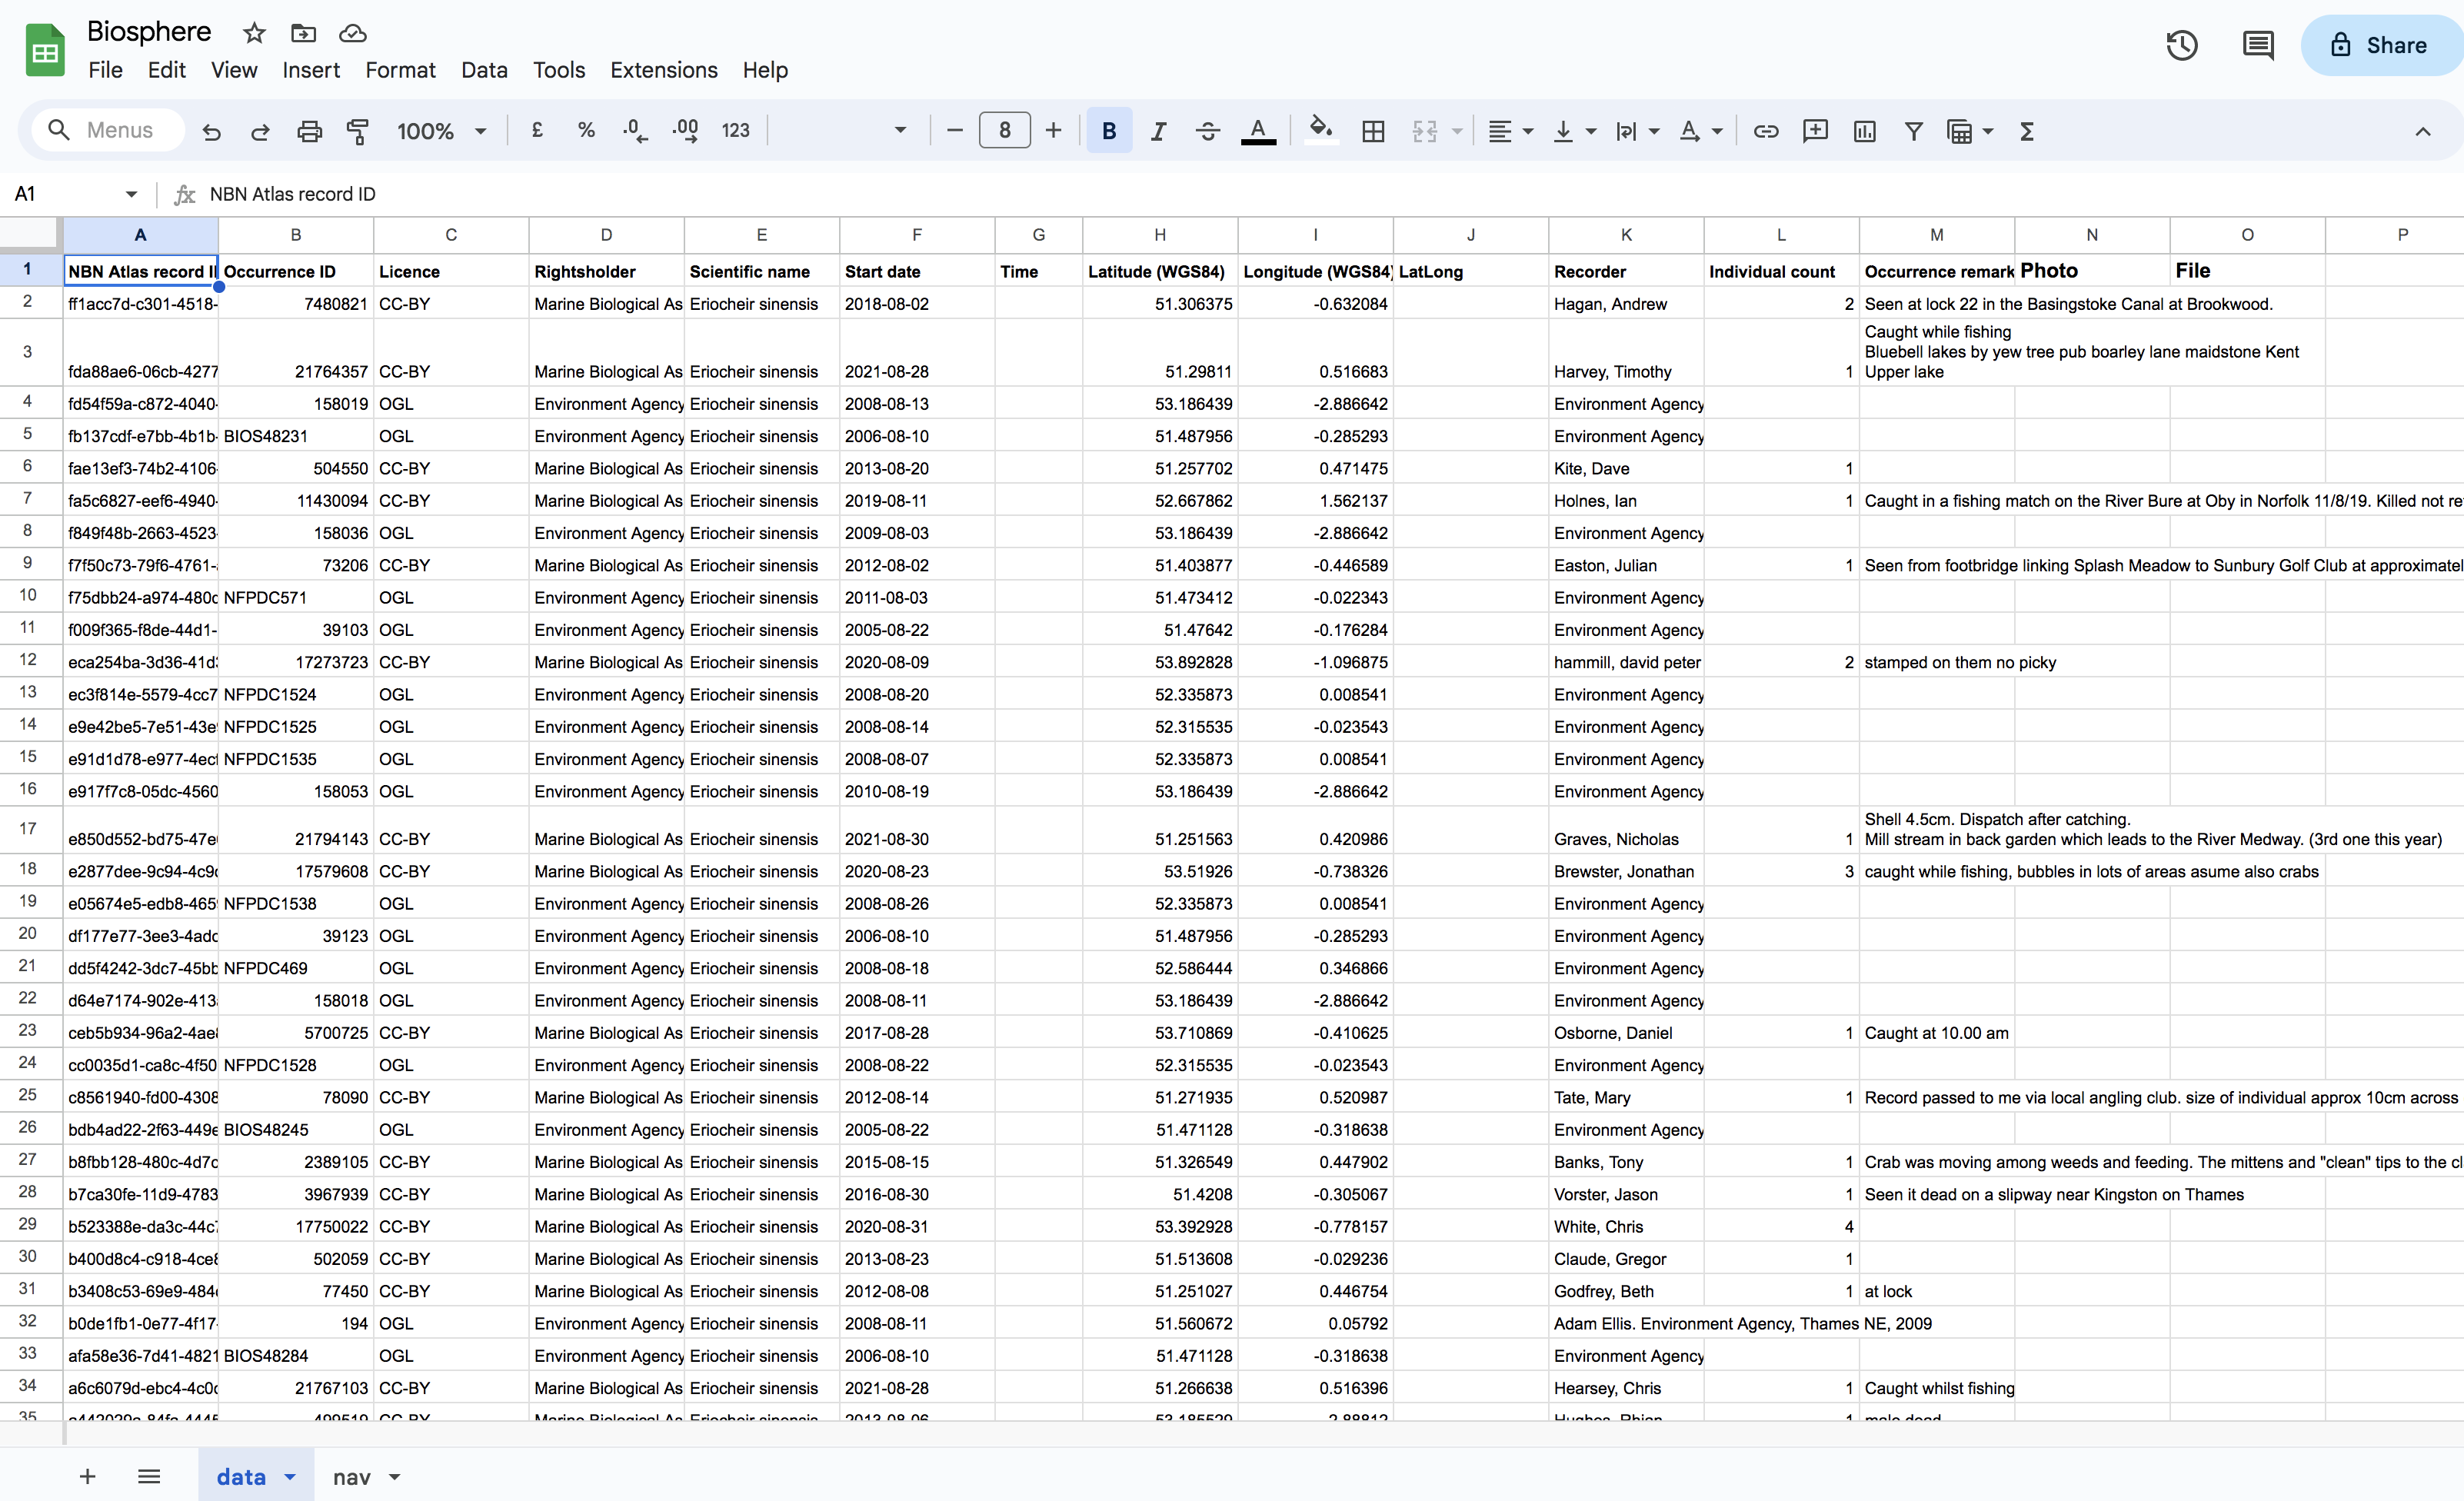Toggle italic formatting
2464x1501 pixels.
point(1158,131)
